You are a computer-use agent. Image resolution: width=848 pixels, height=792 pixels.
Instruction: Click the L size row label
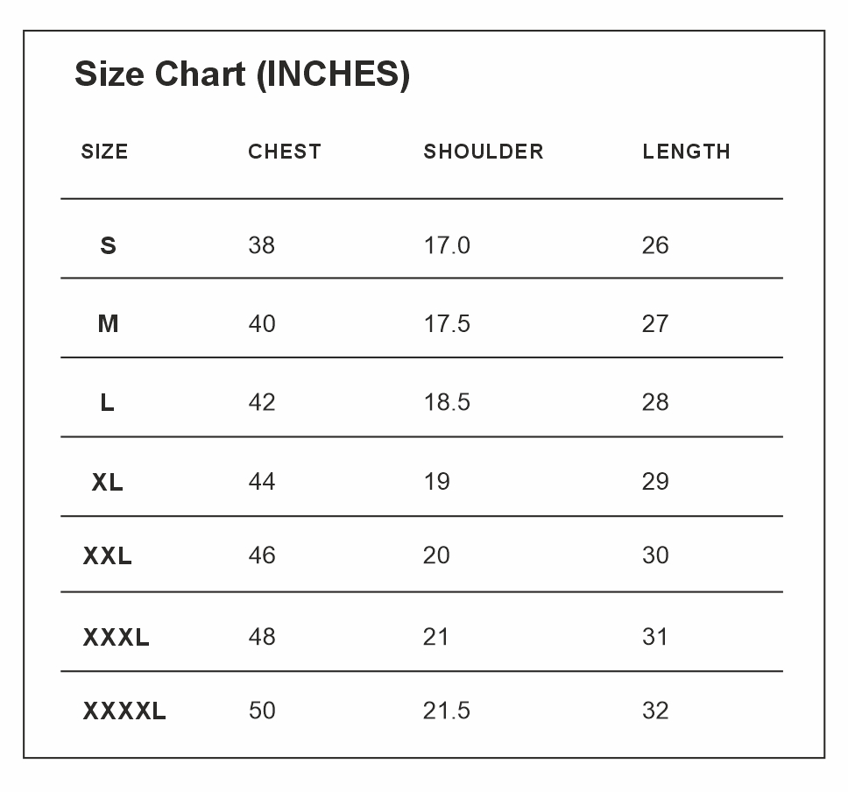(107, 402)
